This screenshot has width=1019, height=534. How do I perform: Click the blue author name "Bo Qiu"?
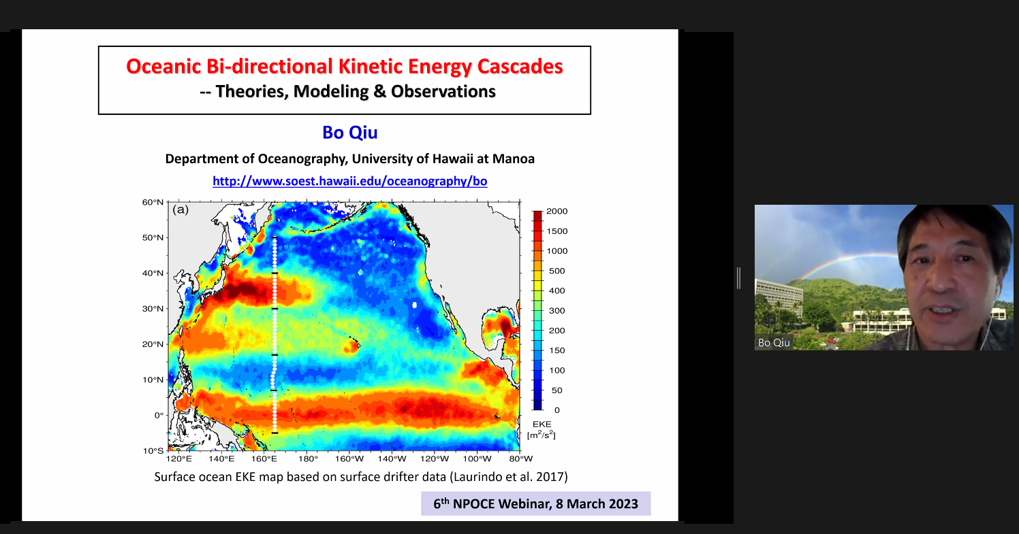(x=349, y=132)
